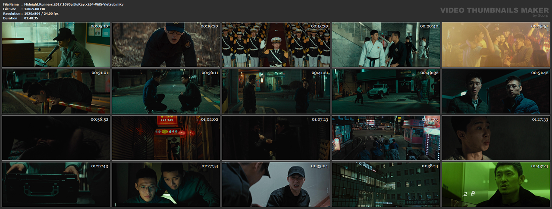
Task: Click the File Size label
Action: coord(9,9)
